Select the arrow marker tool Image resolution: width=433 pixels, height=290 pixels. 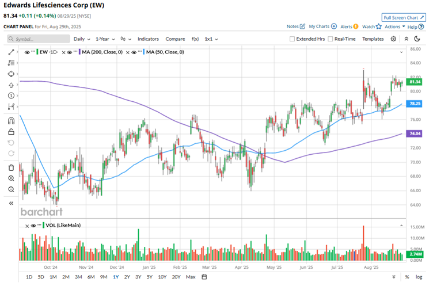tap(11, 85)
